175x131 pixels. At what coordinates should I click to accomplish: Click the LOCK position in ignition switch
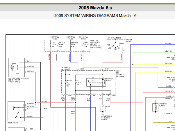coord(110,48)
